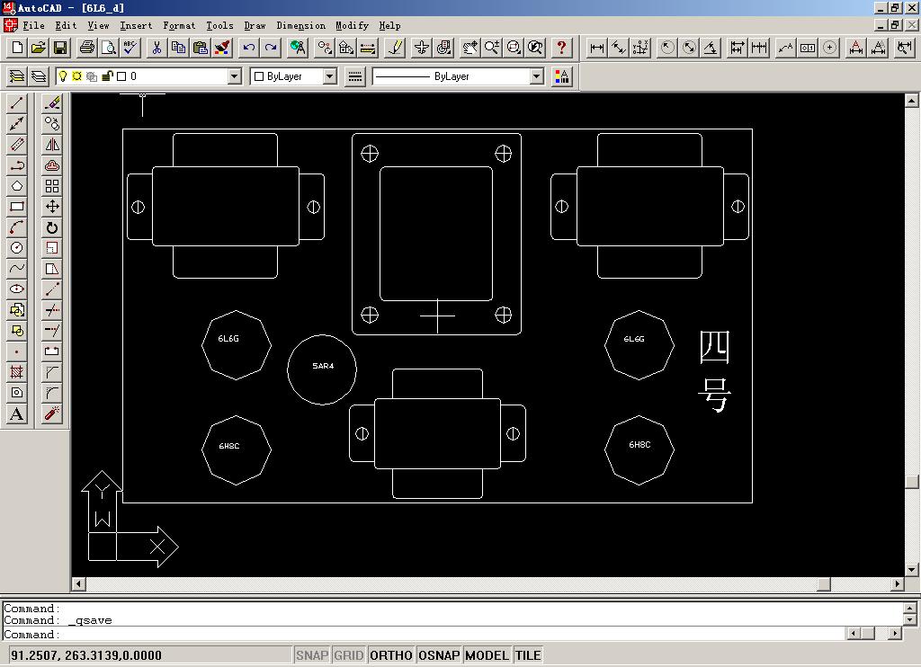The height and width of the screenshot is (667, 921).
Task: Open the Tools menu
Action: coord(219,26)
